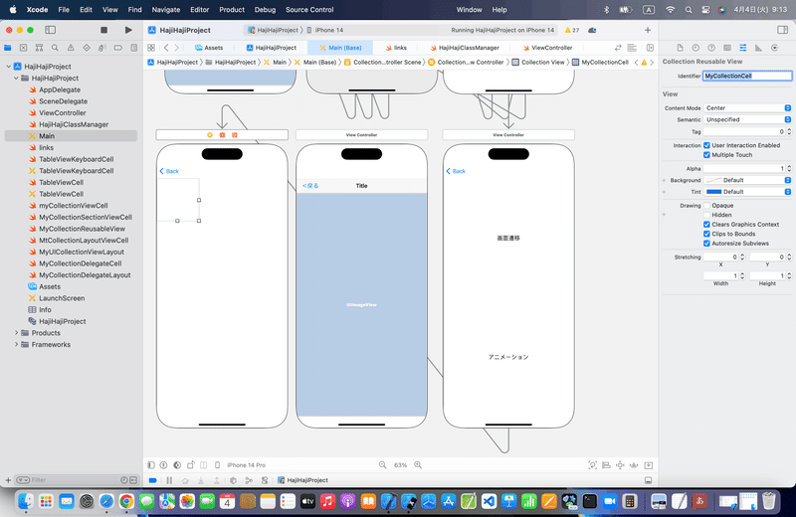
Task: Show the Quick Help inspector icon
Action: coord(711,48)
